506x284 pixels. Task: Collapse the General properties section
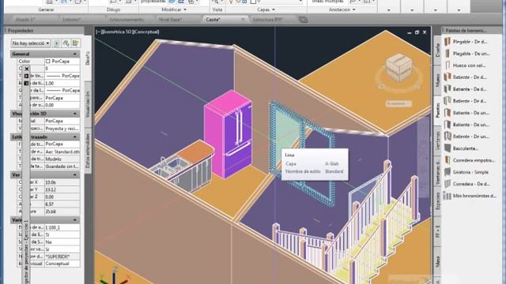point(75,54)
